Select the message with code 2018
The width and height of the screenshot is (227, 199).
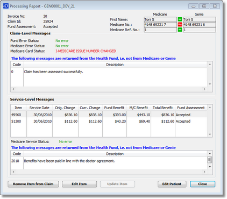(x=109, y=161)
